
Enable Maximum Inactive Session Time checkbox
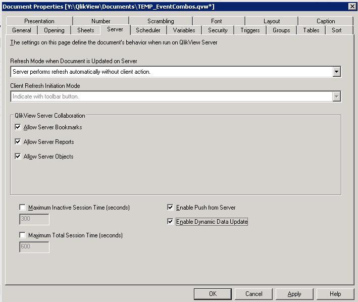22,207
